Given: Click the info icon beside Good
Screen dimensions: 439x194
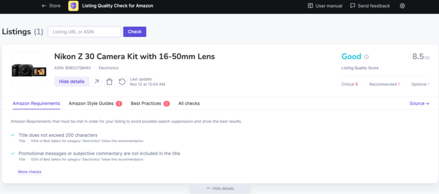Looking at the screenshot, I should point(366,57).
